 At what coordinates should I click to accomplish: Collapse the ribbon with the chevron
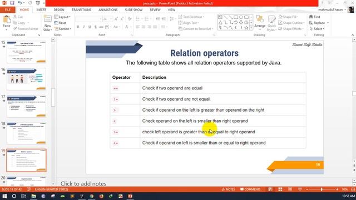pyautogui.click(x=352, y=35)
